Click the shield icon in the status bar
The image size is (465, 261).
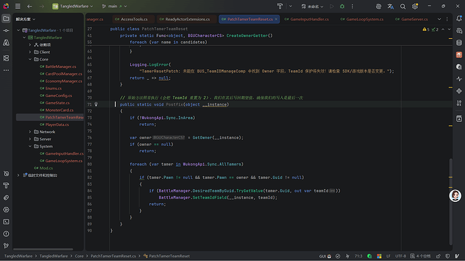pos(447,256)
